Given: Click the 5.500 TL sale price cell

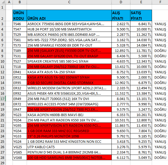Looking at the screenshot, I should click(x=141, y=56).
